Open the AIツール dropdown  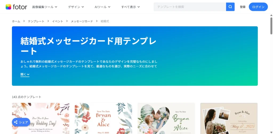tap(102, 7)
